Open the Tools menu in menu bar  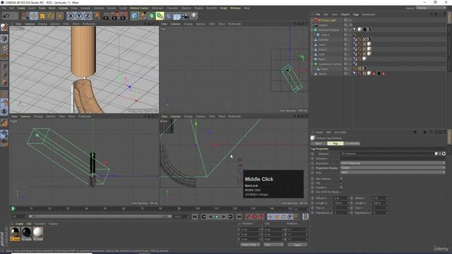point(42,8)
